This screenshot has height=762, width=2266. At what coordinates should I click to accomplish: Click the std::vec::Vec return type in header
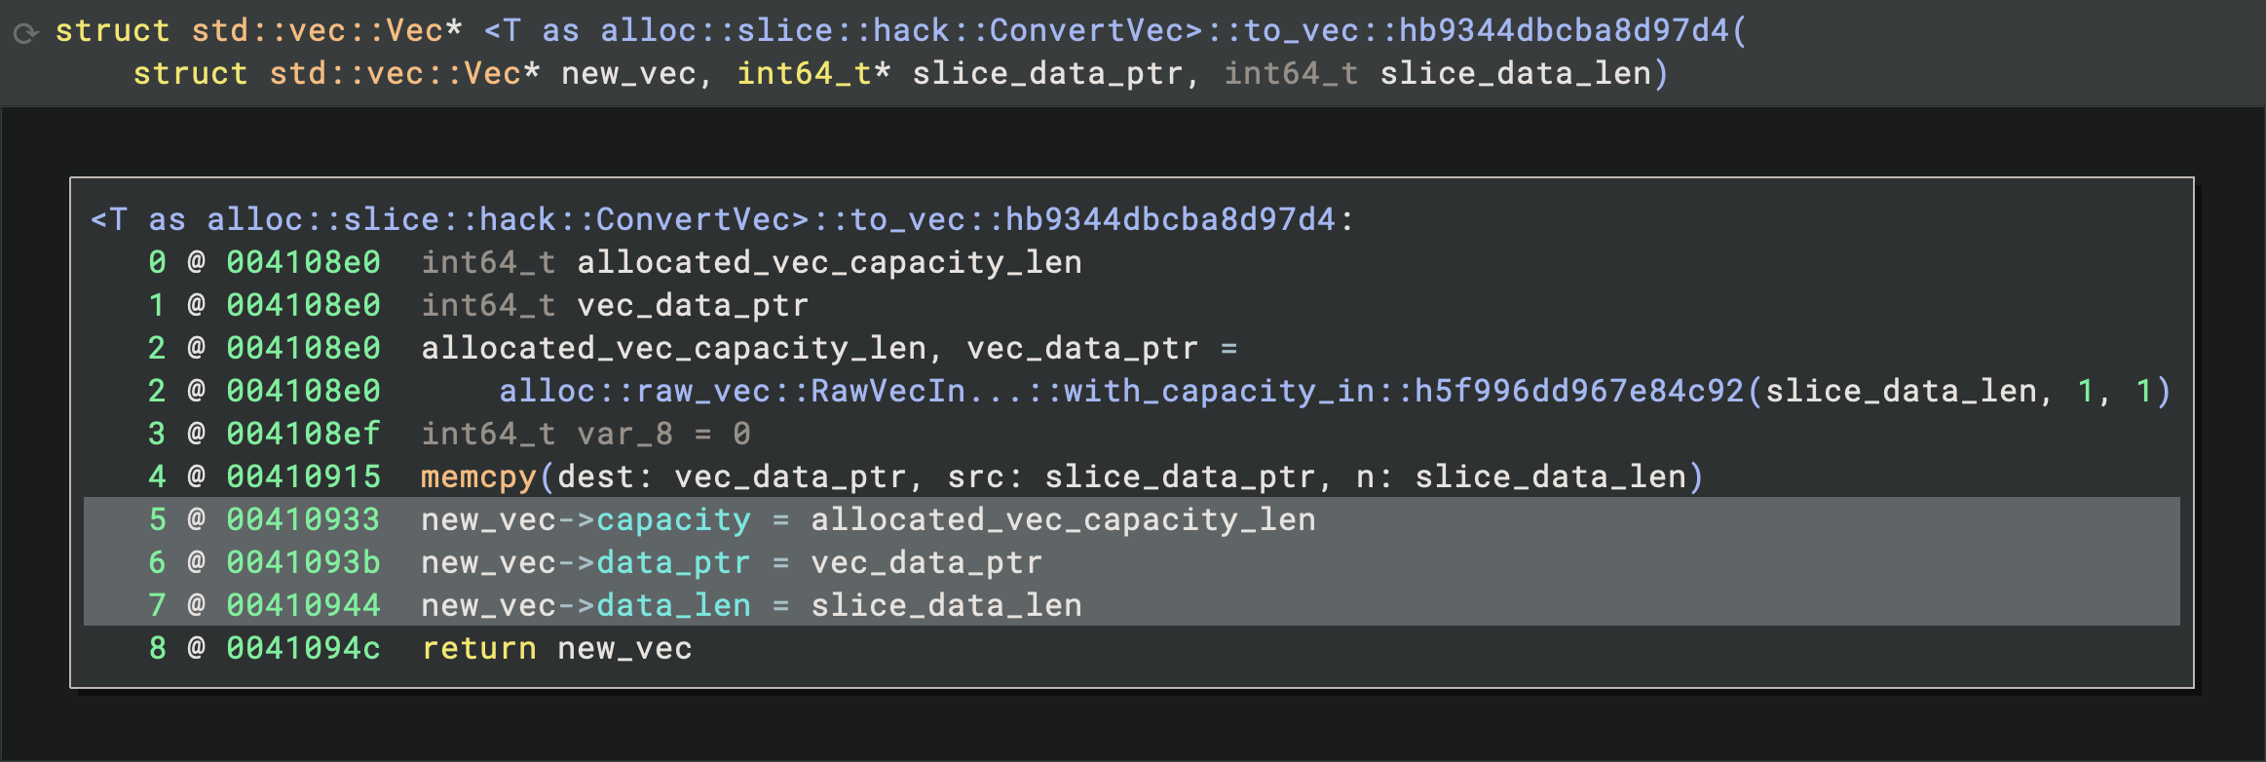tap(317, 31)
